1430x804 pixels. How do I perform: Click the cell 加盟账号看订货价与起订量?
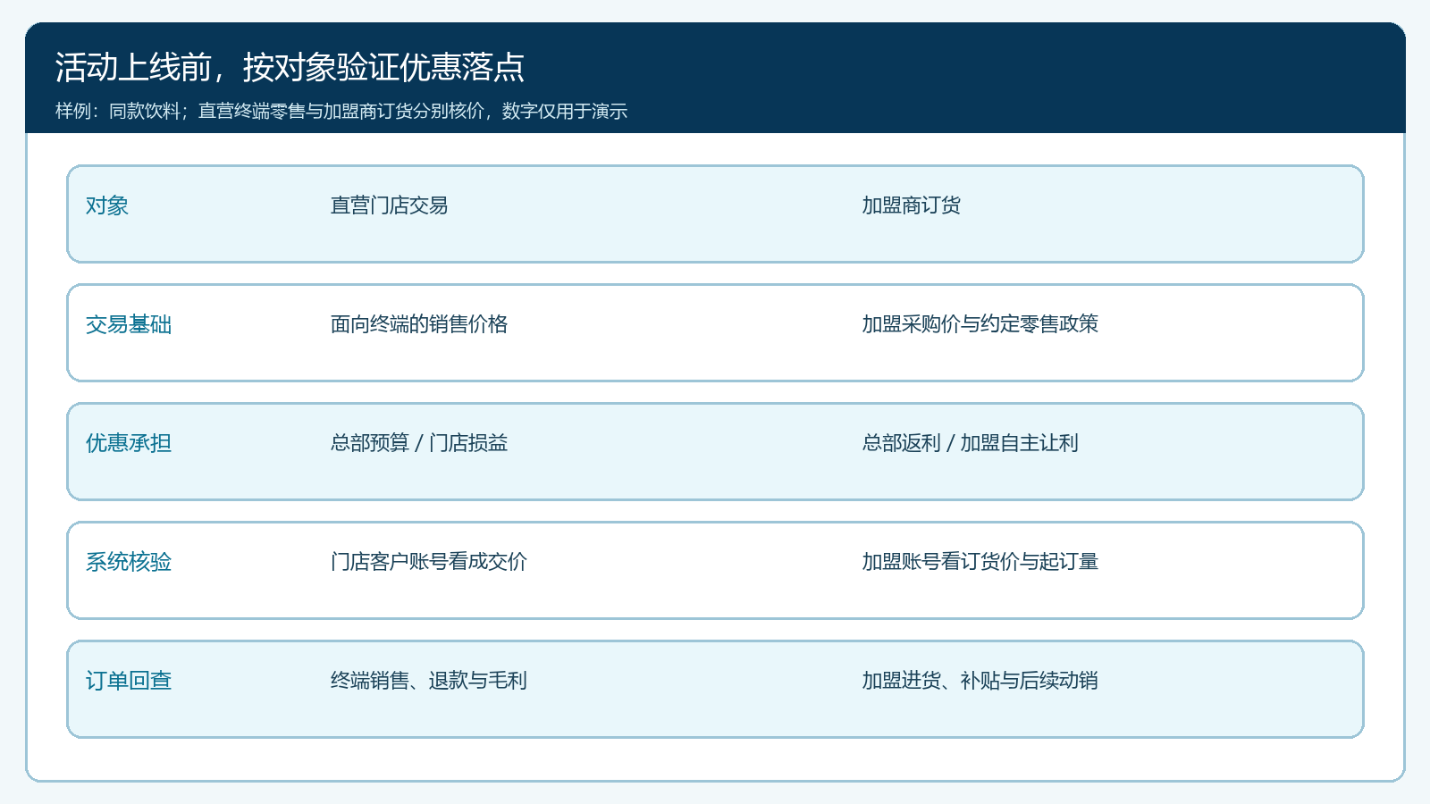980,562
